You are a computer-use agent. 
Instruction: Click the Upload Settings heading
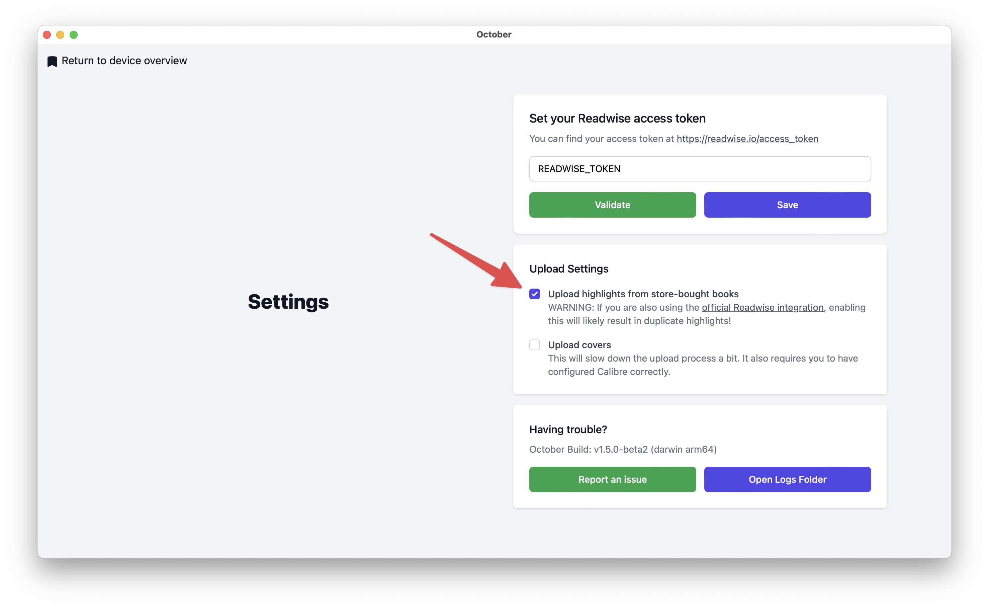tap(569, 269)
